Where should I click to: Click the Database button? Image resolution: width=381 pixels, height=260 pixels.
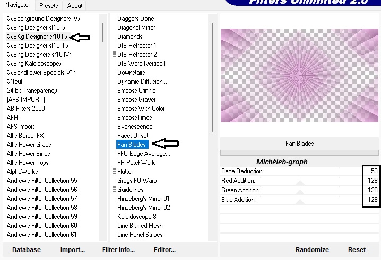click(27, 250)
